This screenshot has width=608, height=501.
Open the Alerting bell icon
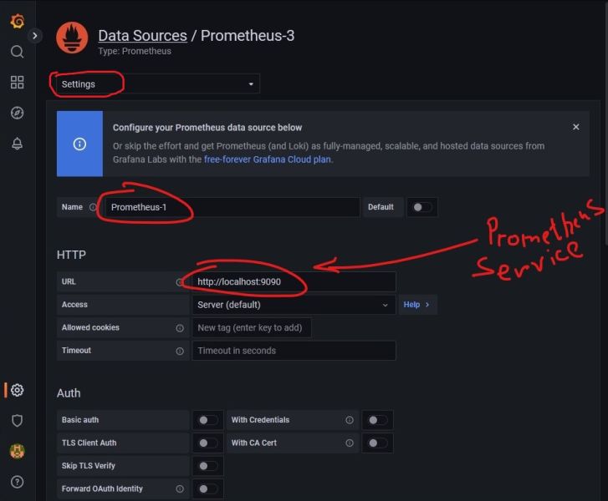[17, 144]
